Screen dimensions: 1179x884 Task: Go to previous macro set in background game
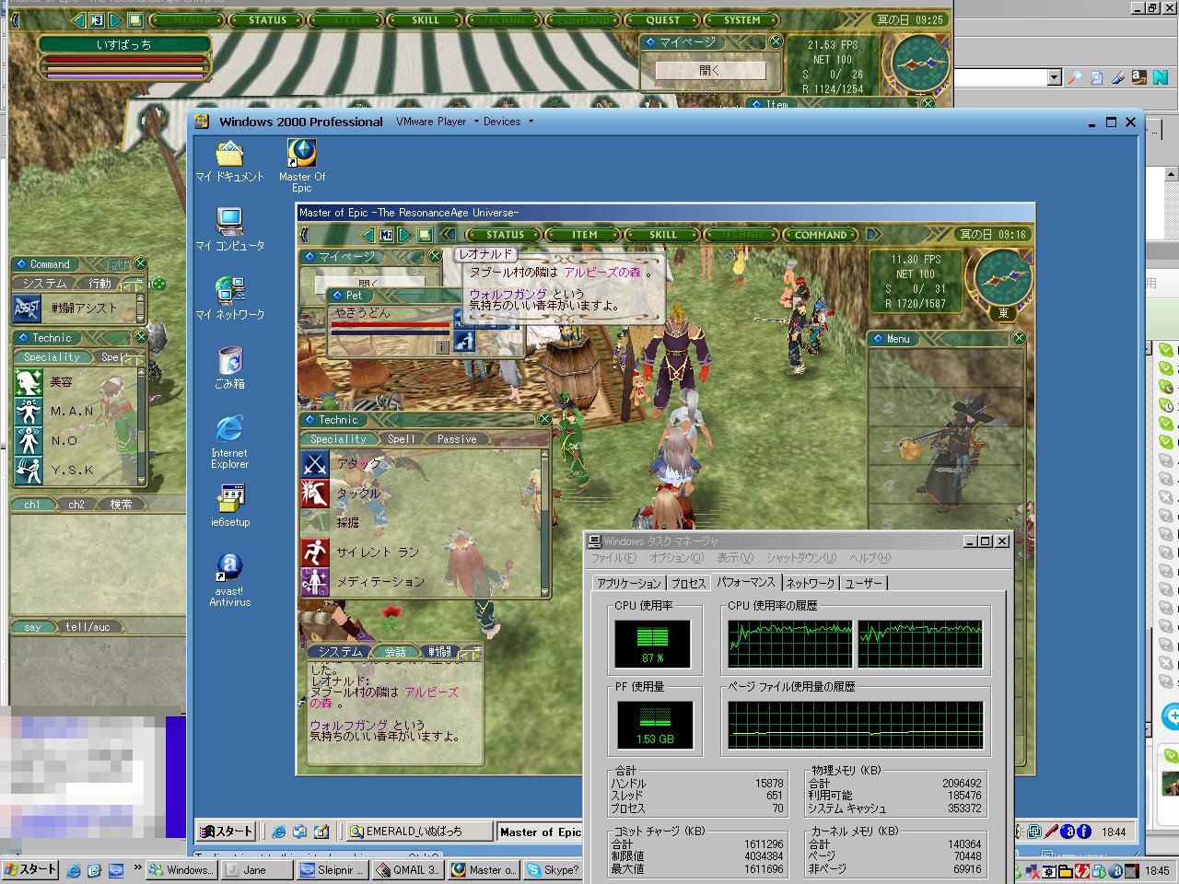click(x=77, y=20)
